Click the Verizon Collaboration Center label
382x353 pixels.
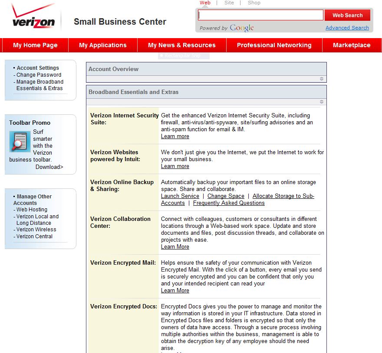120,222
